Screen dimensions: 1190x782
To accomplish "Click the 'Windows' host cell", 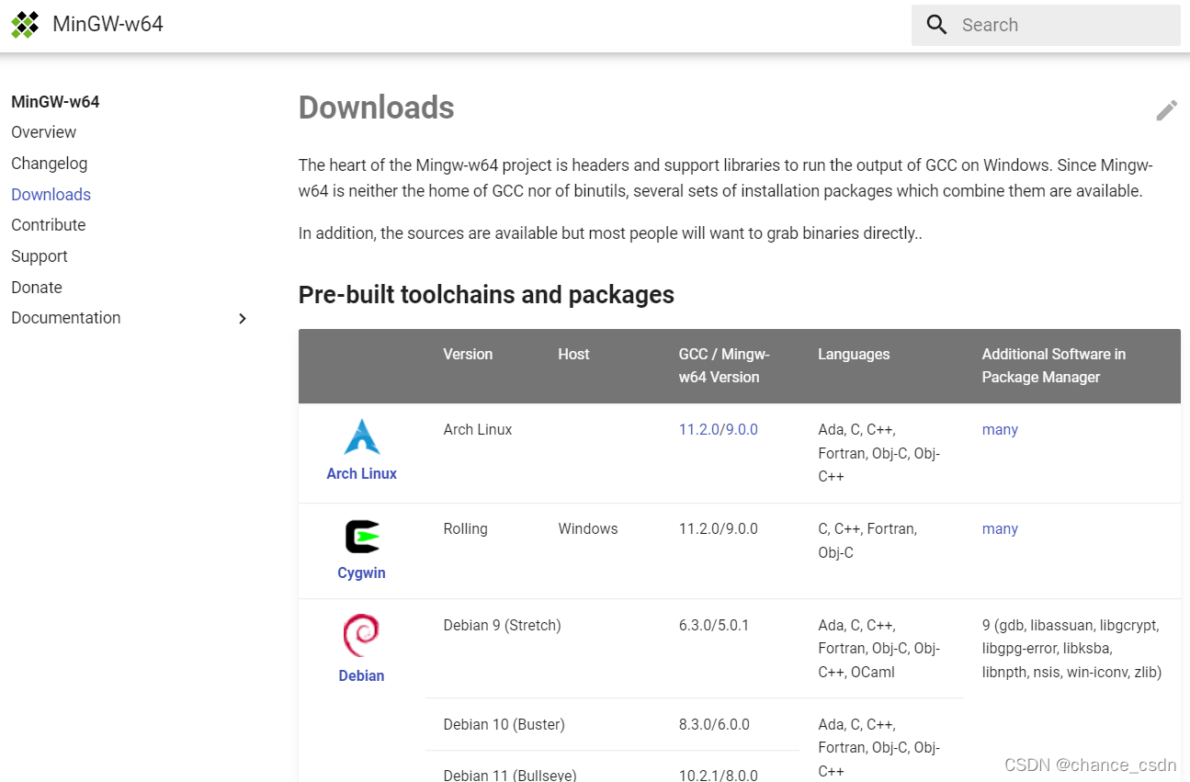I will tap(588, 529).
